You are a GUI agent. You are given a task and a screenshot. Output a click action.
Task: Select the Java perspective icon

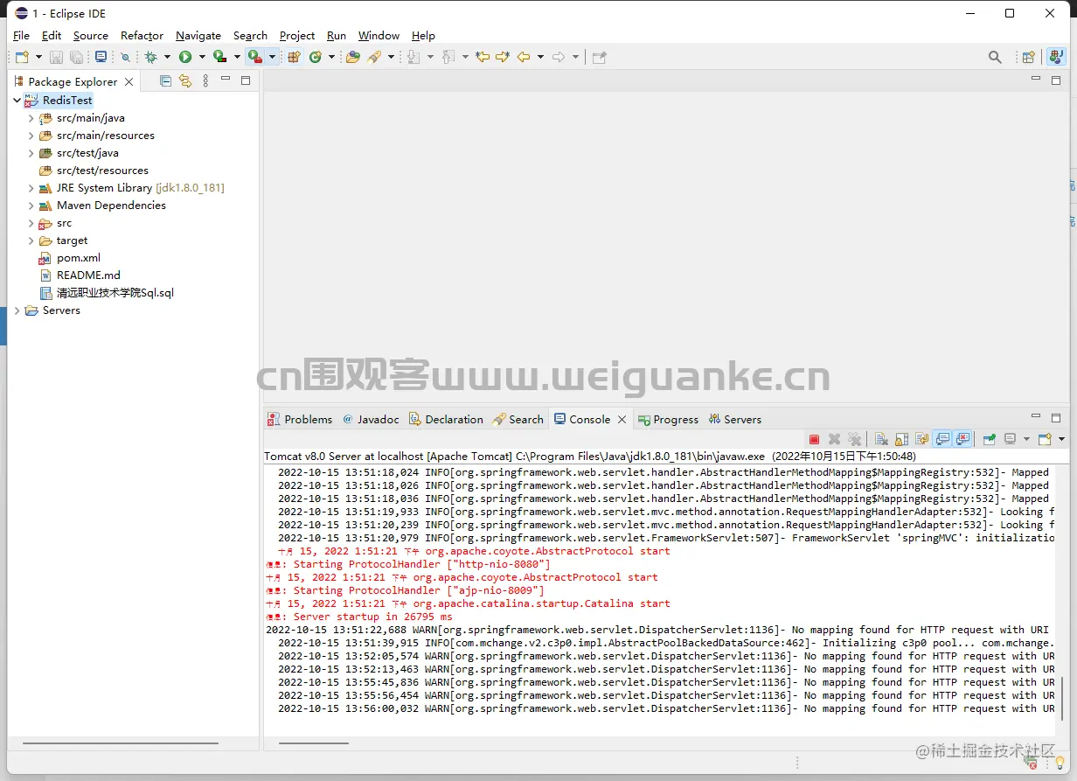(x=1056, y=57)
